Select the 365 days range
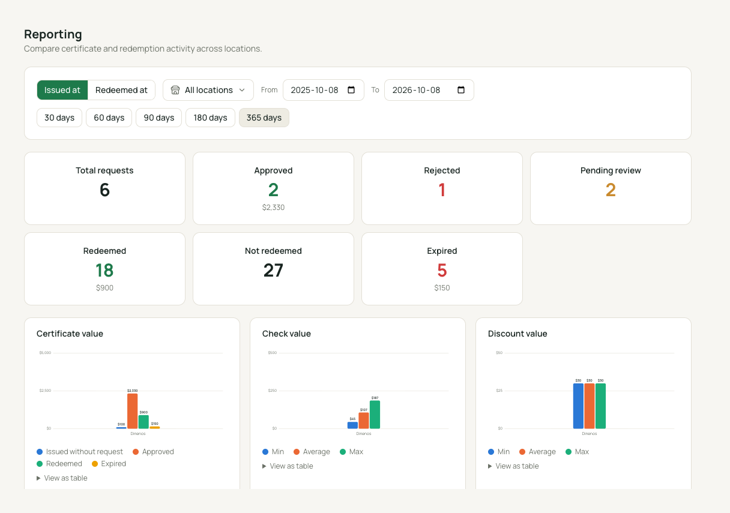The width and height of the screenshot is (730, 513). pyautogui.click(x=264, y=118)
